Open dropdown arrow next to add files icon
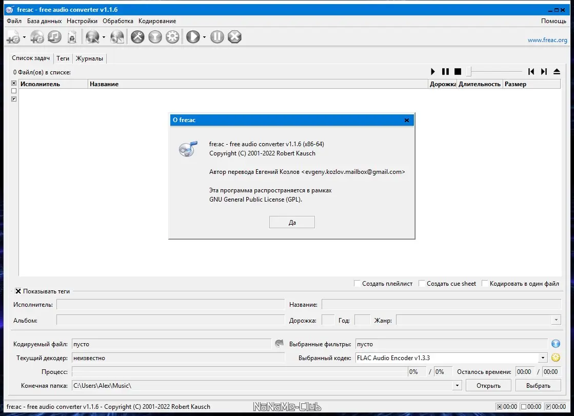The image size is (574, 416). [x=24, y=37]
